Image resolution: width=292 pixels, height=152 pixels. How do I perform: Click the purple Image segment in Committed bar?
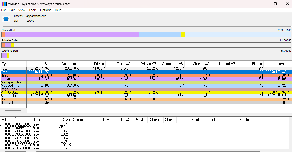[72, 35]
